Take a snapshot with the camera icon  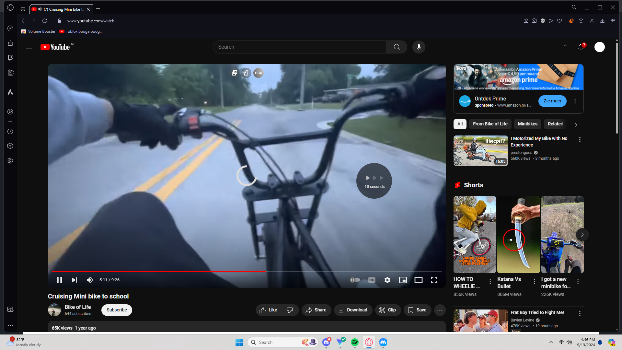click(534, 21)
